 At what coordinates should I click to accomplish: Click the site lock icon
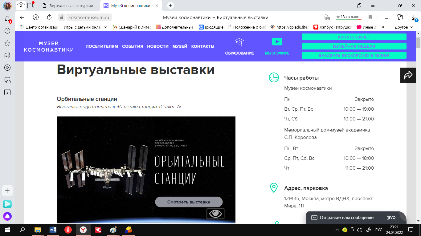point(62,17)
